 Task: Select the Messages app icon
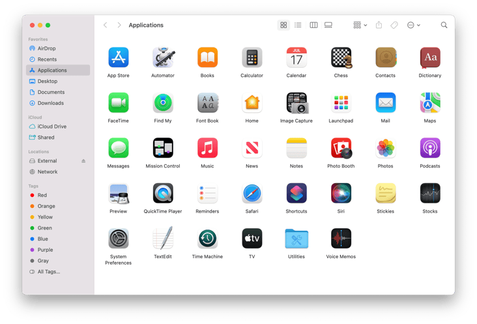coord(119,148)
